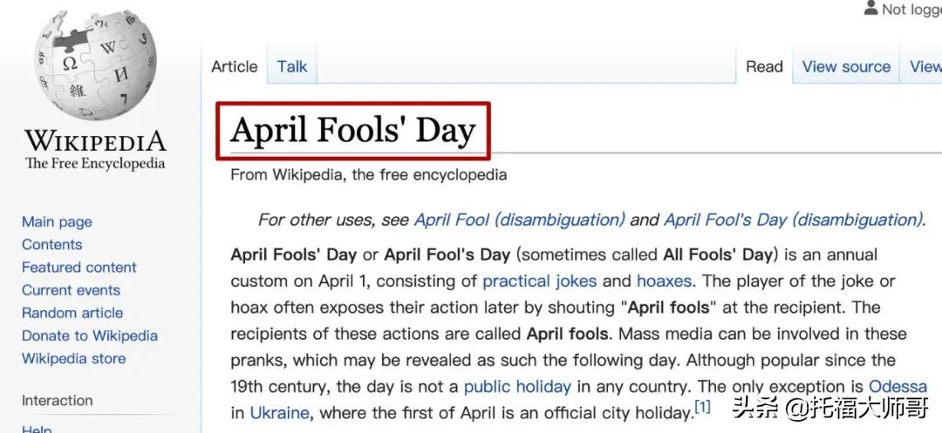Click Donate to Wikipedia link

click(90, 335)
